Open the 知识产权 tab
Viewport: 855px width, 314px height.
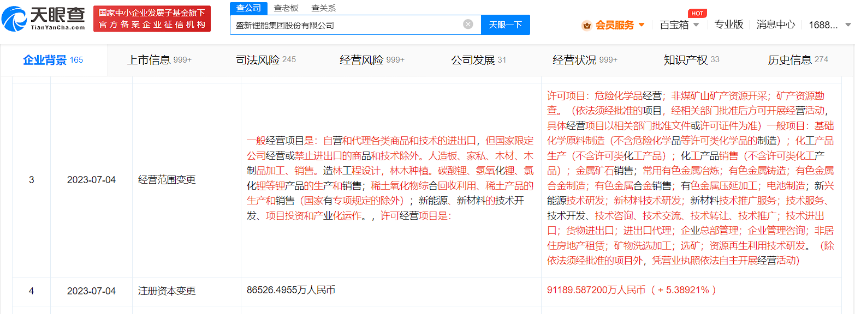(x=692, y=60)
